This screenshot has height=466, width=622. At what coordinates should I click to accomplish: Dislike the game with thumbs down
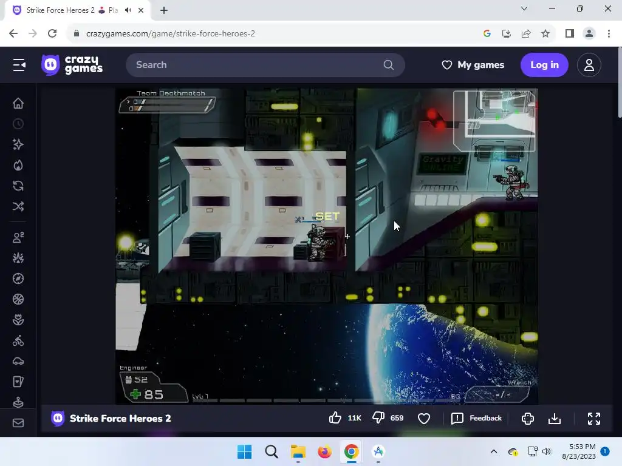(x=378, y=418)
